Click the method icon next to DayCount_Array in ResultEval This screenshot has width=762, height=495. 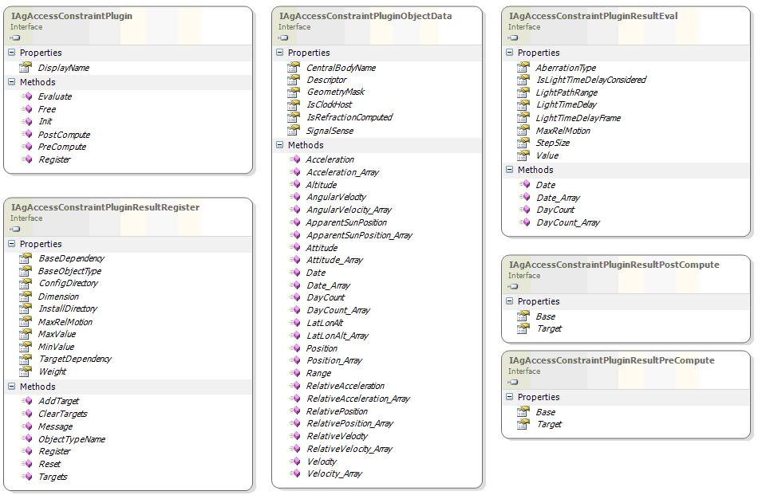click(524, 222)
